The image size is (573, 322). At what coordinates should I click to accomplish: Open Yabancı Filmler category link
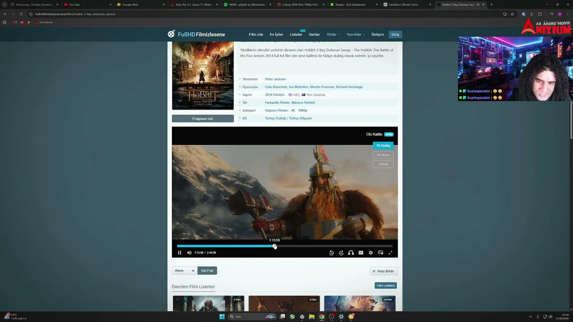coord(277,110)
